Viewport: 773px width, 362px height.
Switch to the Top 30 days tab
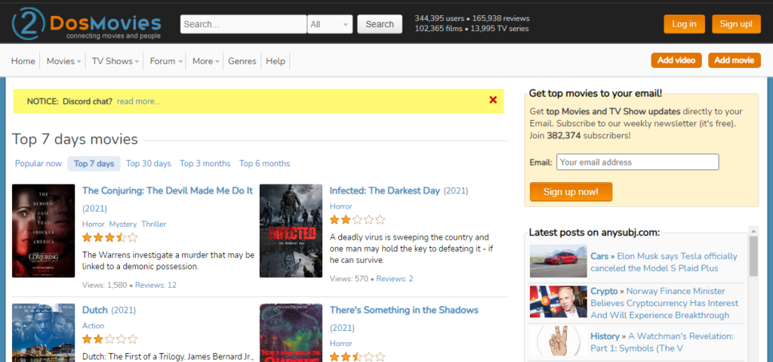149,163
